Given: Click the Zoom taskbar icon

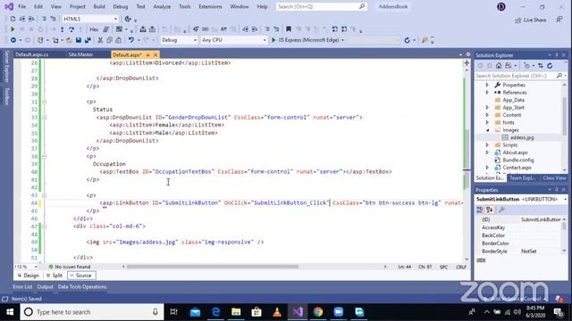Looking at the screenshot, I should coord(338,312).
